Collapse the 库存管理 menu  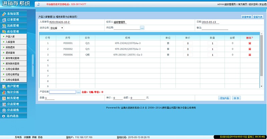(13, 32)
